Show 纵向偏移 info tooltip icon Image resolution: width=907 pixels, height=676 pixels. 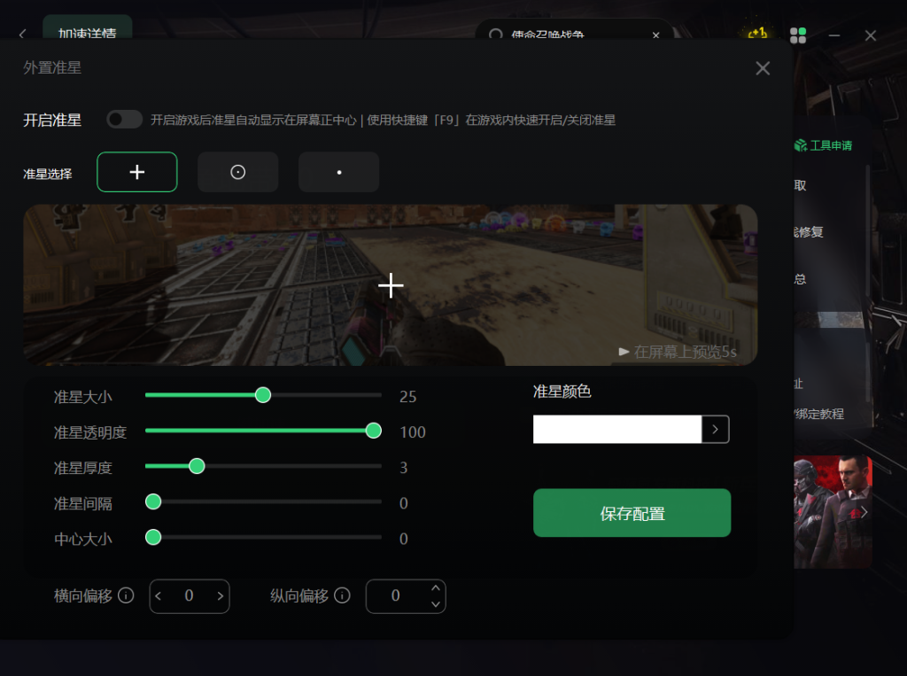tap(343, 595)
